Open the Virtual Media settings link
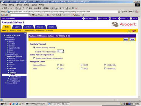Viewport: 141px width, 106px height. [16, 77]
